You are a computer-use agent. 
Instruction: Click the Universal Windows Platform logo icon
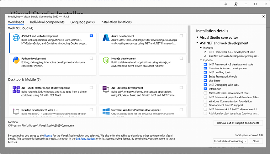106,112
